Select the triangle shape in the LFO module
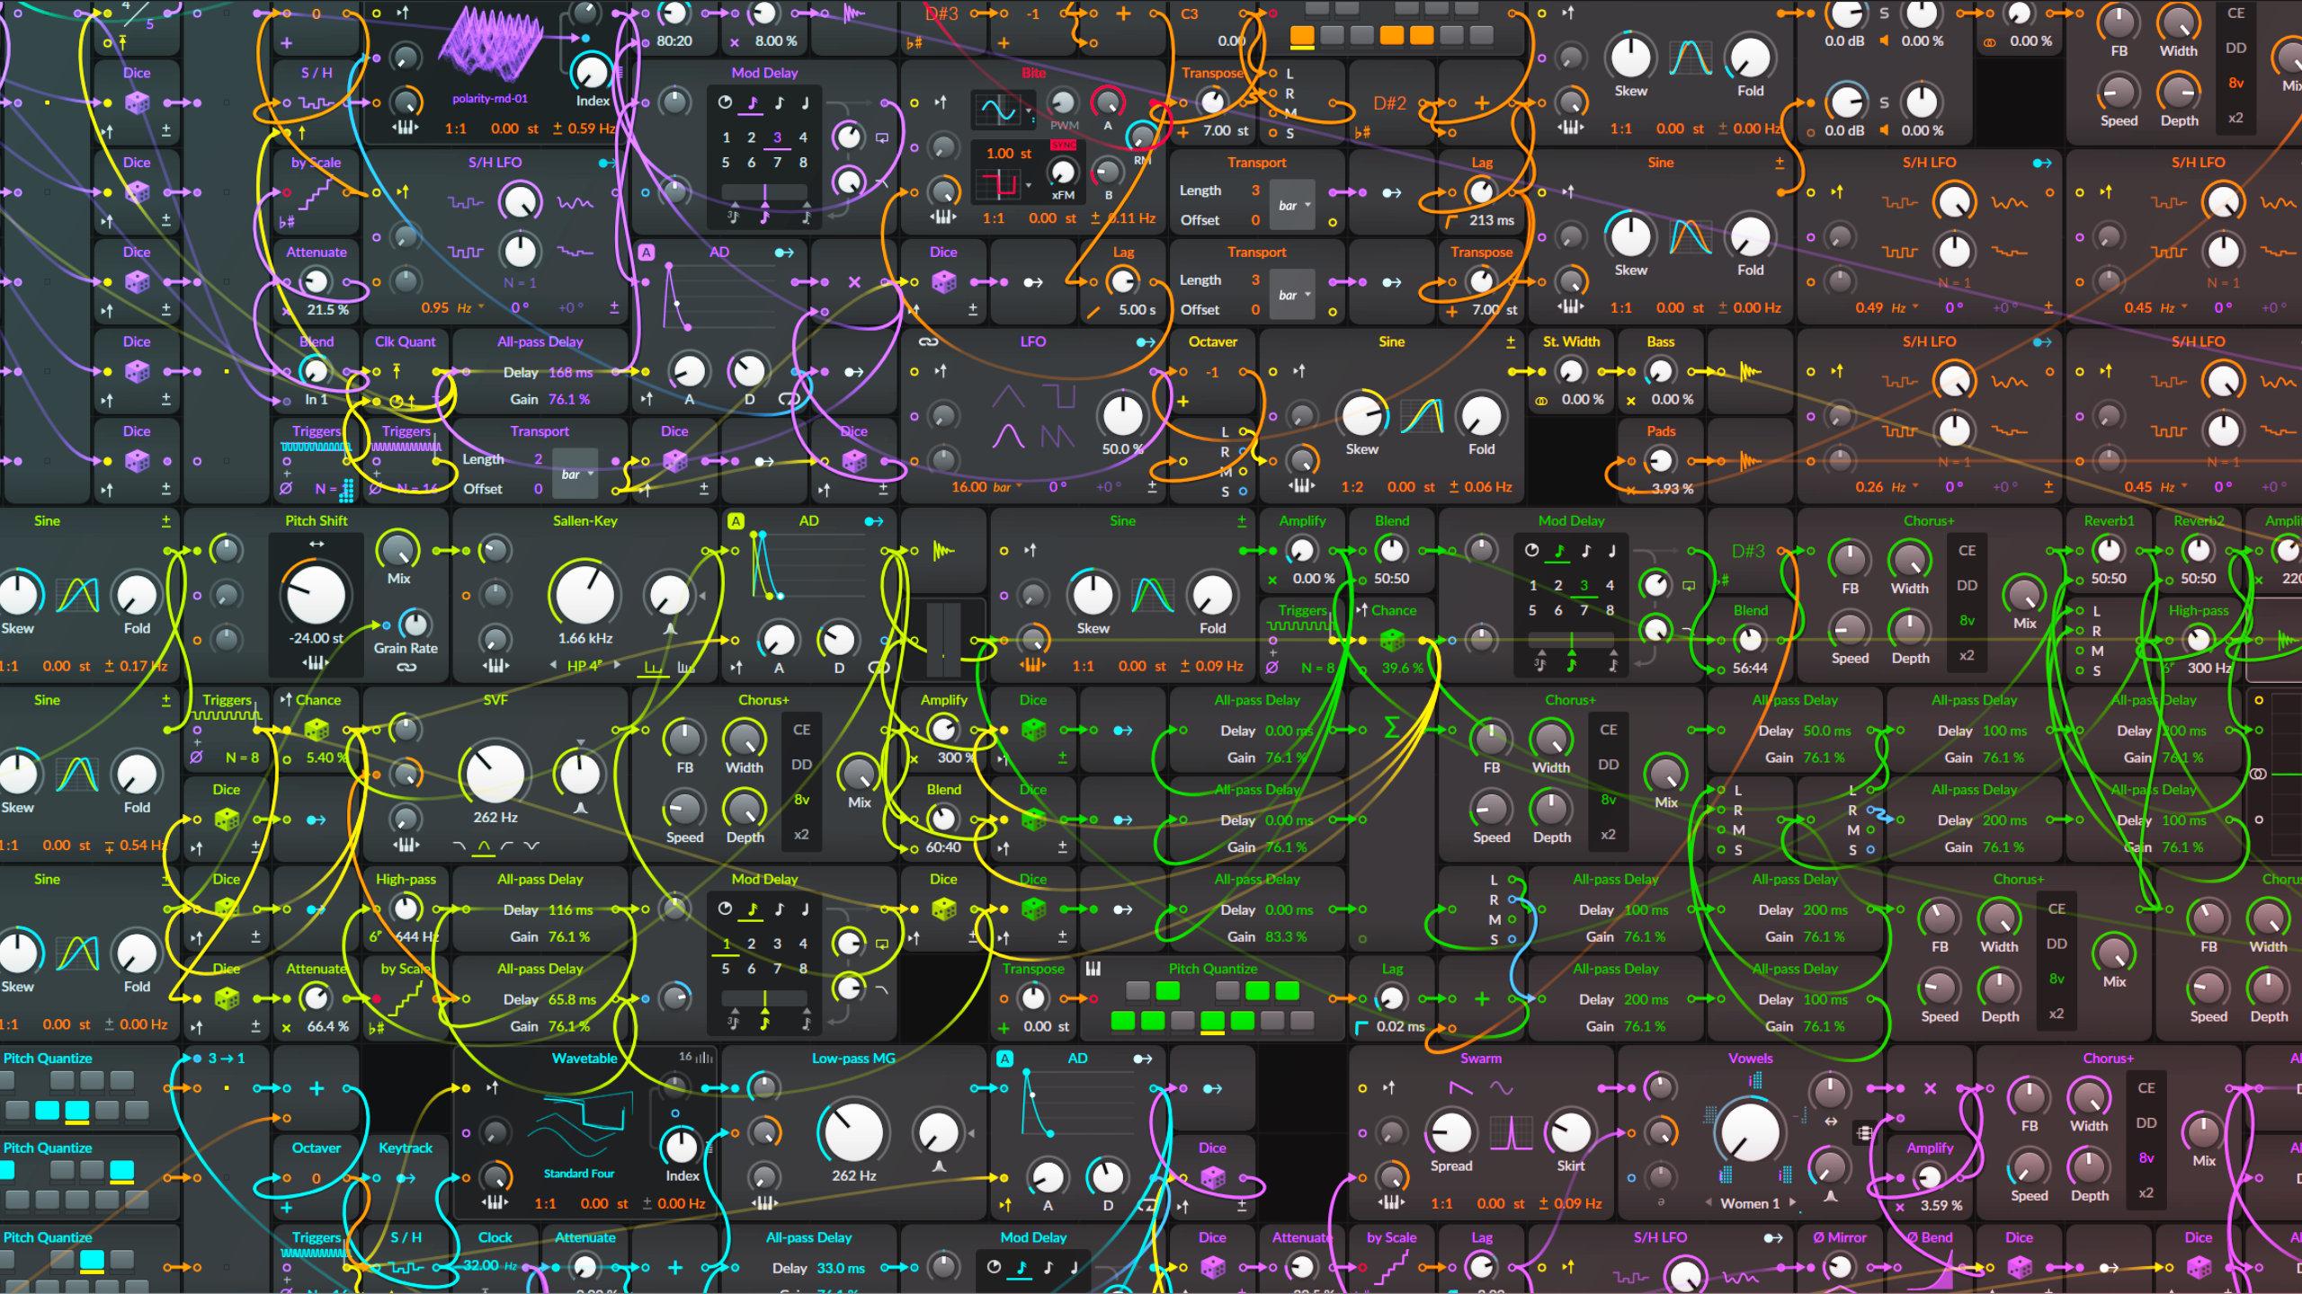The image size is (2302, 1294). tap(1007, 395)
